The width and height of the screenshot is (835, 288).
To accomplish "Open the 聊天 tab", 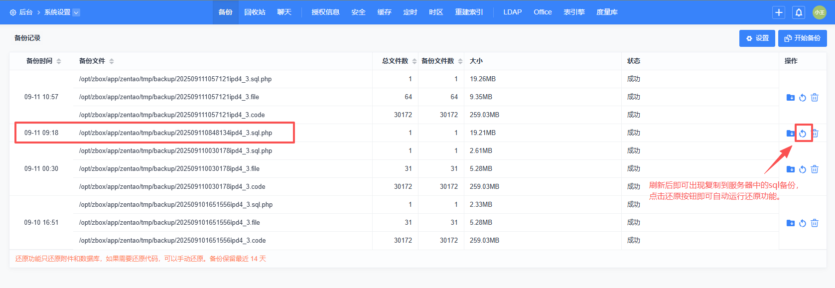I will click(x=284, y=12).
